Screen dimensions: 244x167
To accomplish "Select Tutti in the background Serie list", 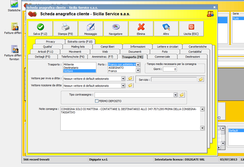I will (x=238, y=19).
